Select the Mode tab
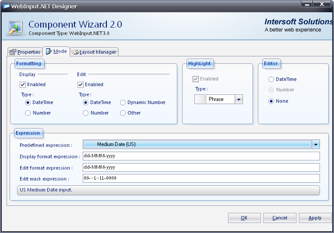Screen dimensions: 334x233 point(56,52)
